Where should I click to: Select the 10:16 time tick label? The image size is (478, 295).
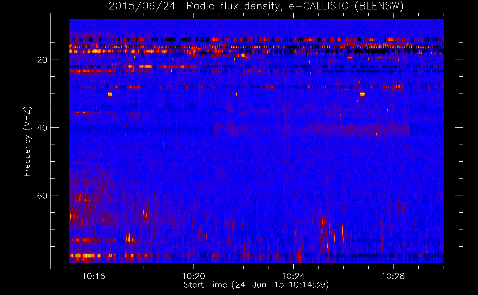(x=94, y=276)
